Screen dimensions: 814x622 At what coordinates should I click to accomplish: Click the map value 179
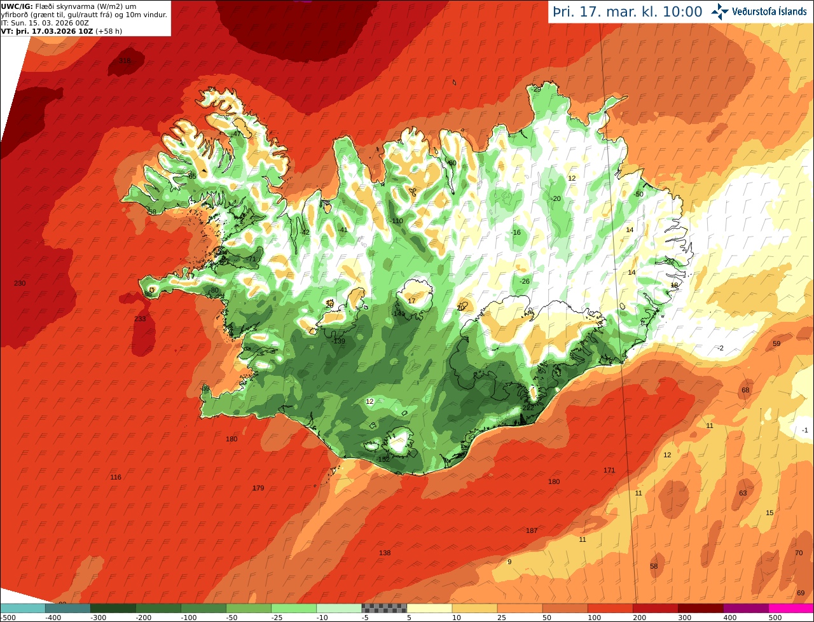pos(258,488)
